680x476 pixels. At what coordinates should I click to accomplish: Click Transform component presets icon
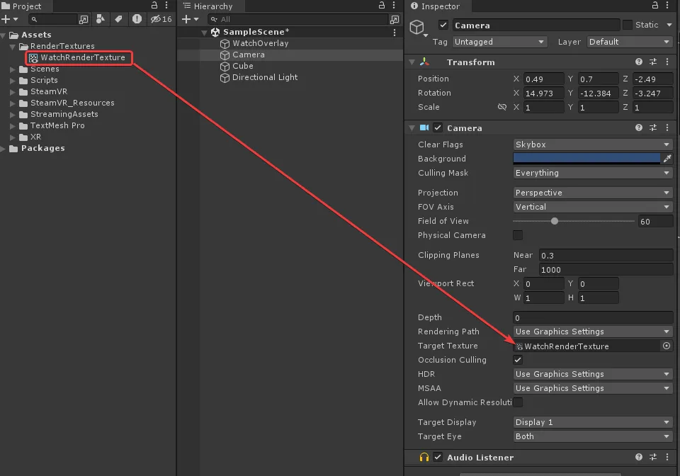653,62
